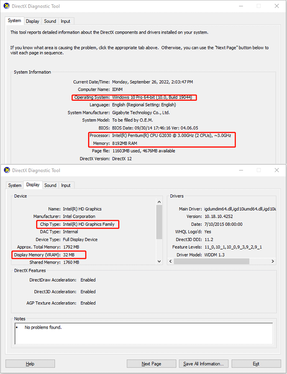Go to the System tab in the lower window
The height and width of the screenshot is (374, 287).
click(15, 185)
